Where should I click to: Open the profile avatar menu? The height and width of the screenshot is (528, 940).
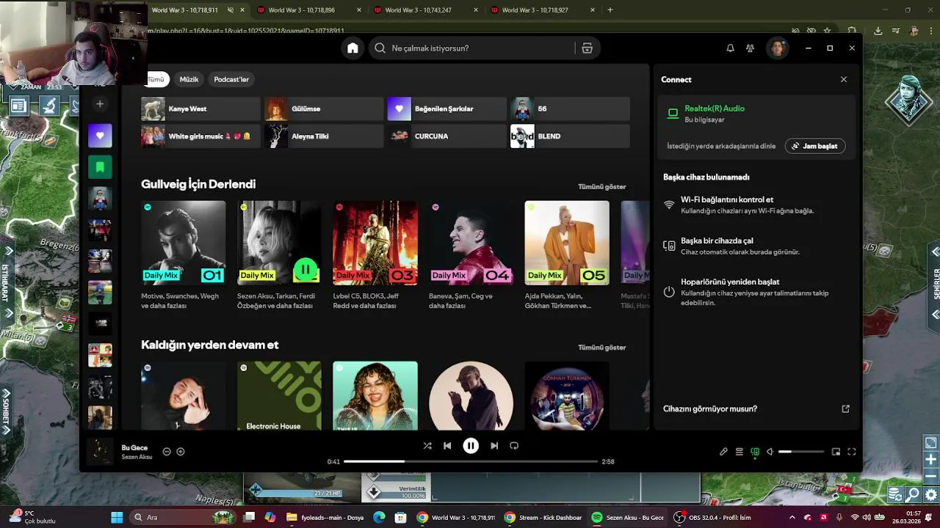(x=777, y=48)
